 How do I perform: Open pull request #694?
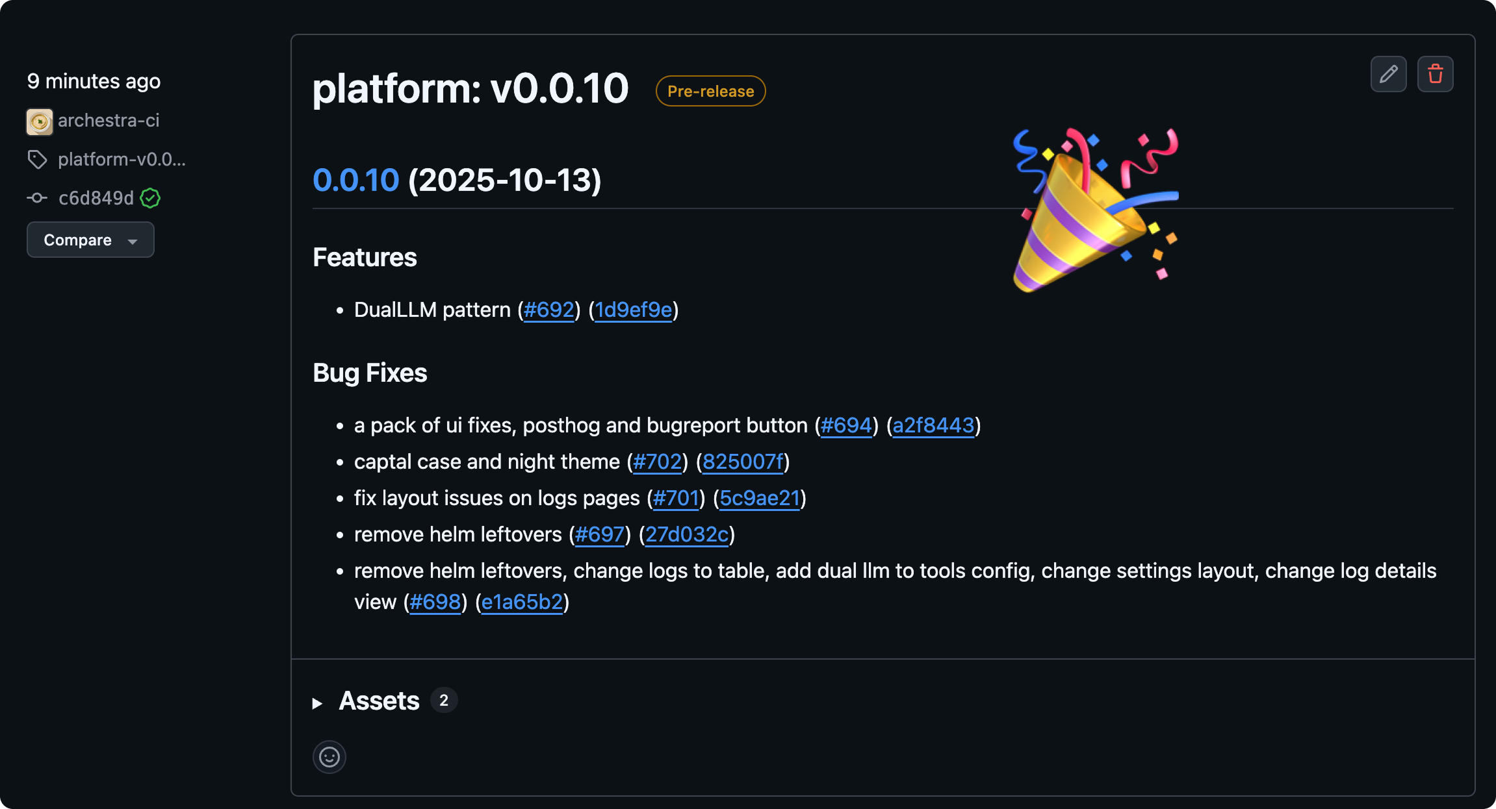(x=846, y=425)
